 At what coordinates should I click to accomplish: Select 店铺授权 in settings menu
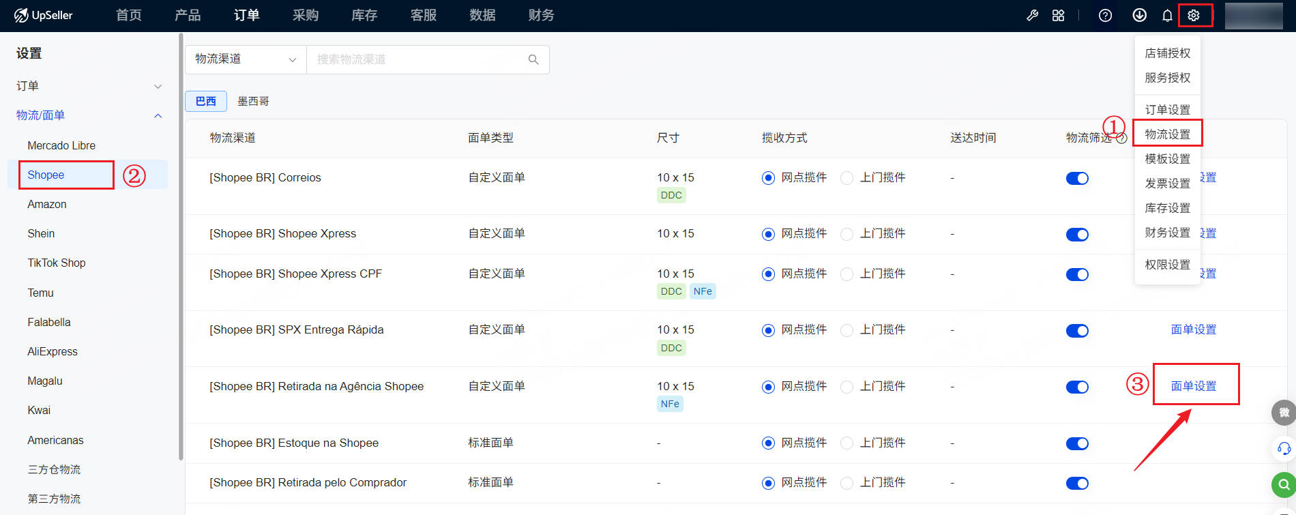click(1168, 53)
